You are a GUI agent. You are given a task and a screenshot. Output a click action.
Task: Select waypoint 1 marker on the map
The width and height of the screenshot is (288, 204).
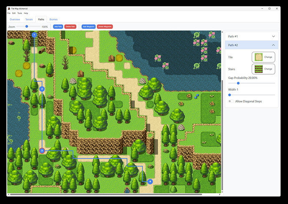pos(34,35)
